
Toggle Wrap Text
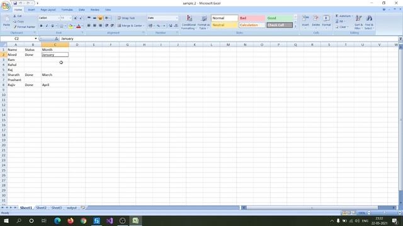pos(126,18)
